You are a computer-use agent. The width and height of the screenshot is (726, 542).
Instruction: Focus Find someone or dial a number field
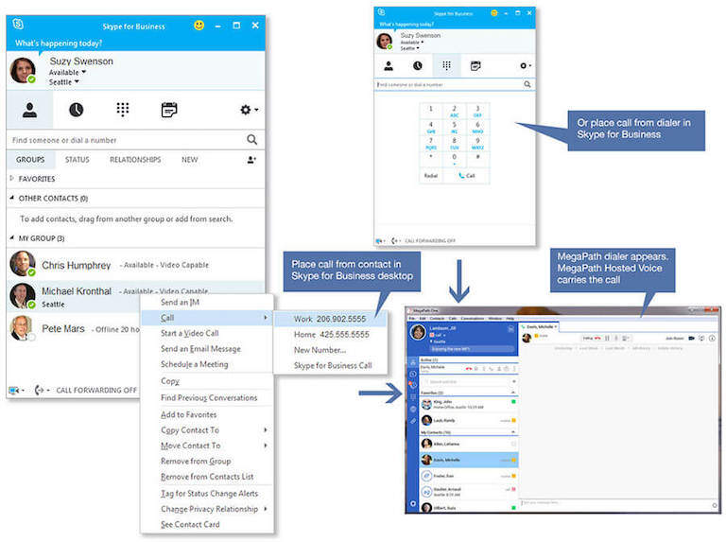click(126, 140)
